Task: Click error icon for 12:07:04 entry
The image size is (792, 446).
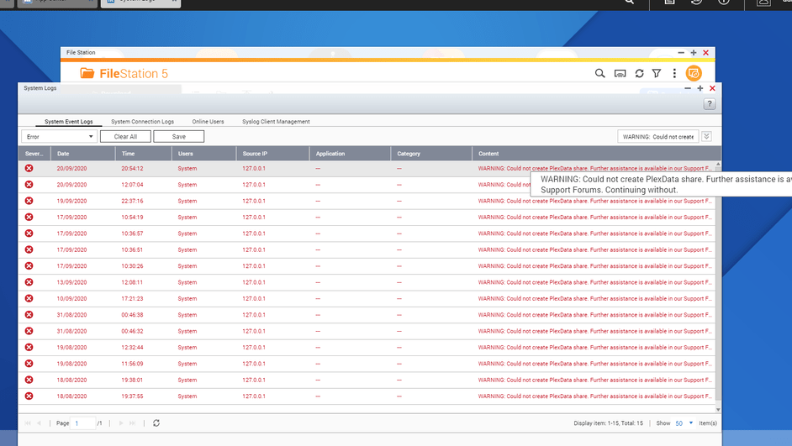Action: click(x=29, y=185)
